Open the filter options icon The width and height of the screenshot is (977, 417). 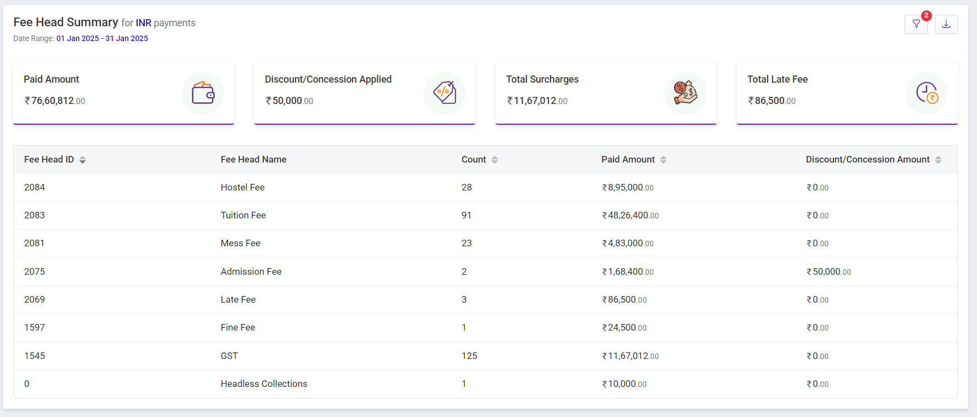[916, 24]
